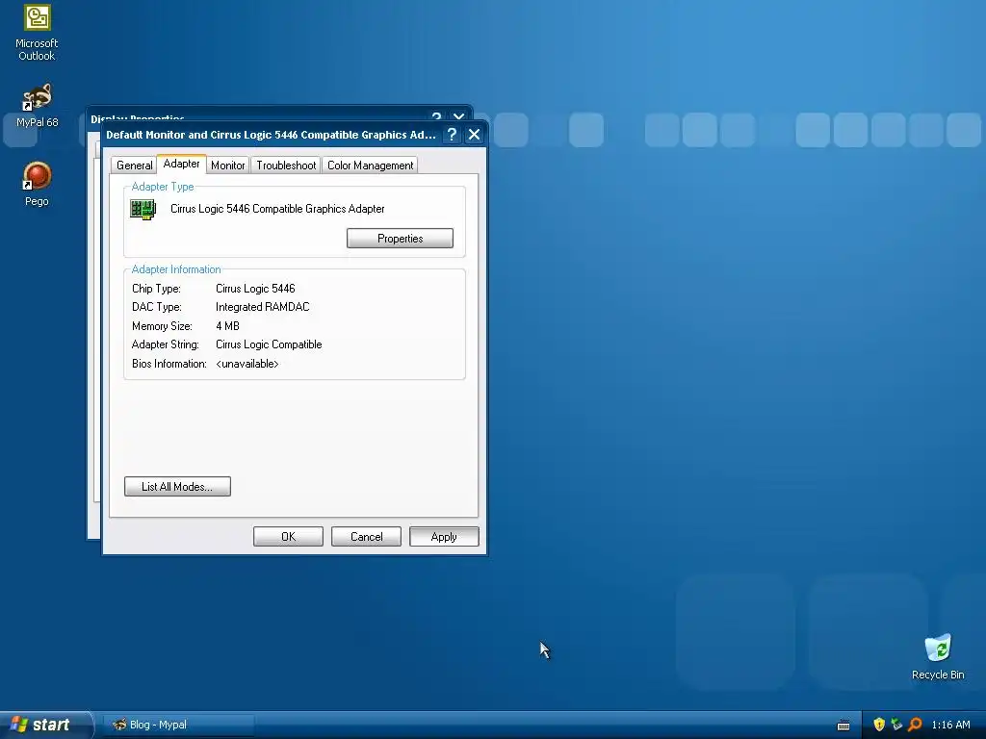Click help button on Display Properties window
The image size is (986, 739).
[436, 115]
